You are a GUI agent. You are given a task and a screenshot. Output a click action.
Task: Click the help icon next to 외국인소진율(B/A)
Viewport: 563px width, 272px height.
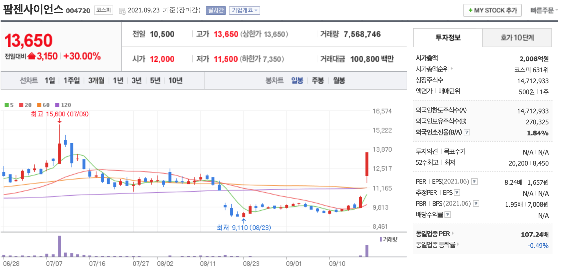pyautogui.click(x=467, y=132)
